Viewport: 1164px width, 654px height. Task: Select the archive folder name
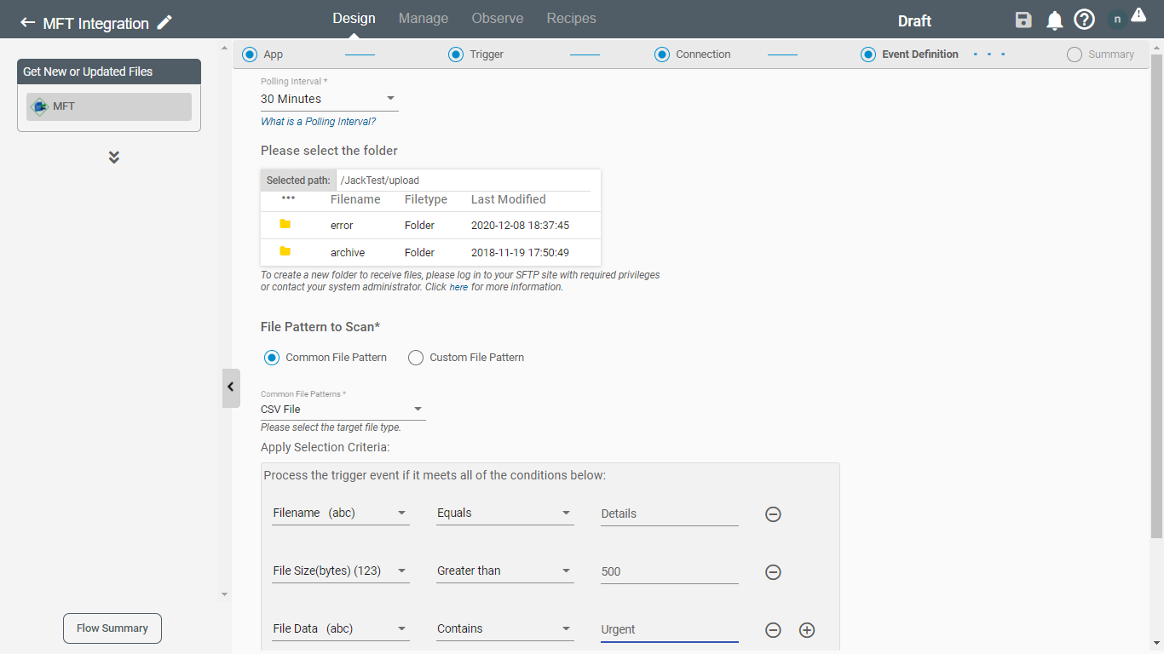point(348,253)
